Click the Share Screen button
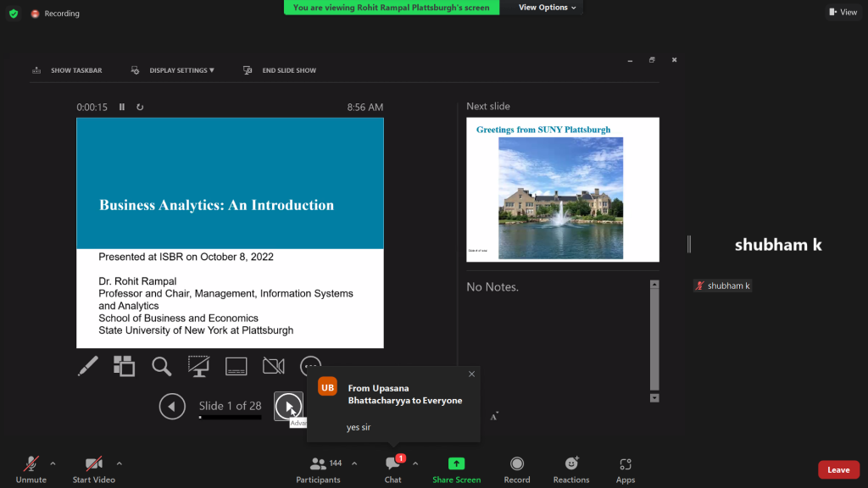 (x=457, y=469)
